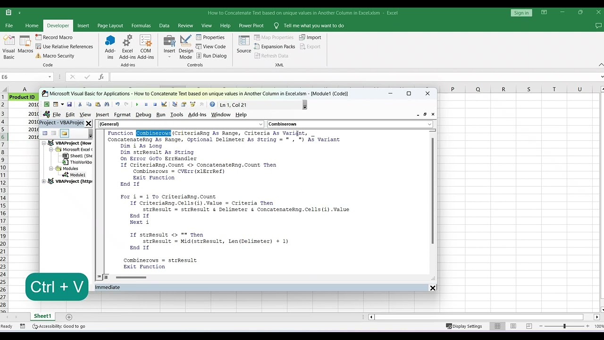This screenshot has height=340, width=604.
Task: Click the Sign in button
Action: 521,13
